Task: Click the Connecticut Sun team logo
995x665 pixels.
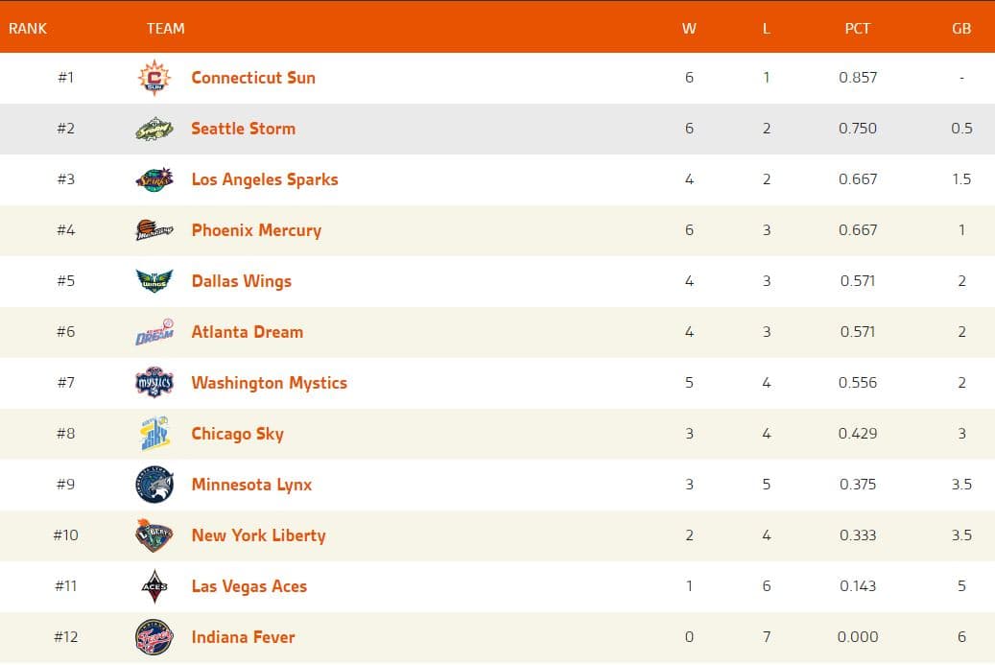Action: coord(154,78)
